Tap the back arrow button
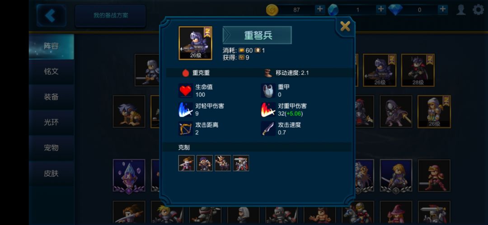488x225 pixels. pyautogui.click(x=51, y=15)
